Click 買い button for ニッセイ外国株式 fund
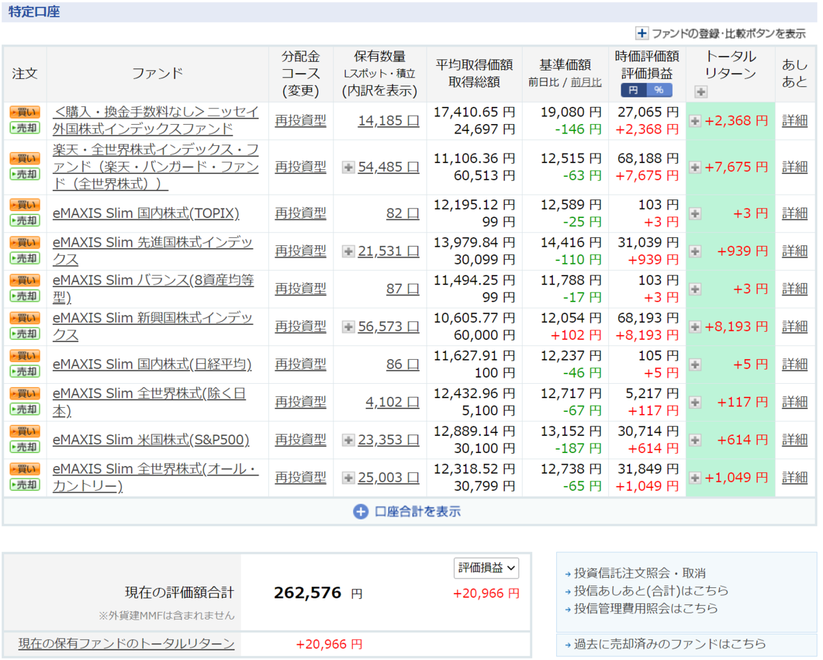823x660 pixels. point(25,112)
